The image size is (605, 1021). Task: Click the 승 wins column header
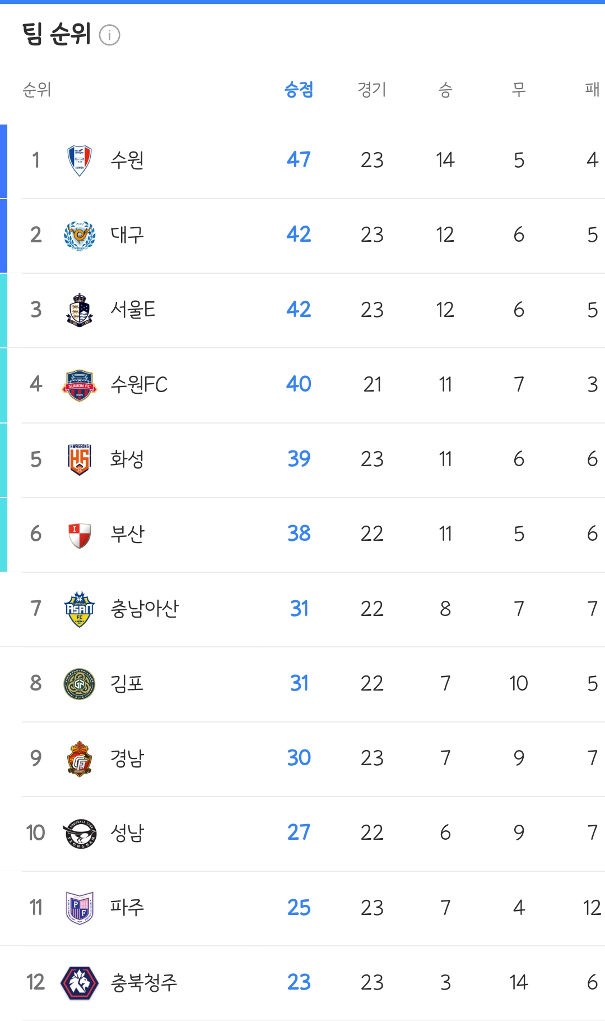pyautogui.click(x=445, y=89)
